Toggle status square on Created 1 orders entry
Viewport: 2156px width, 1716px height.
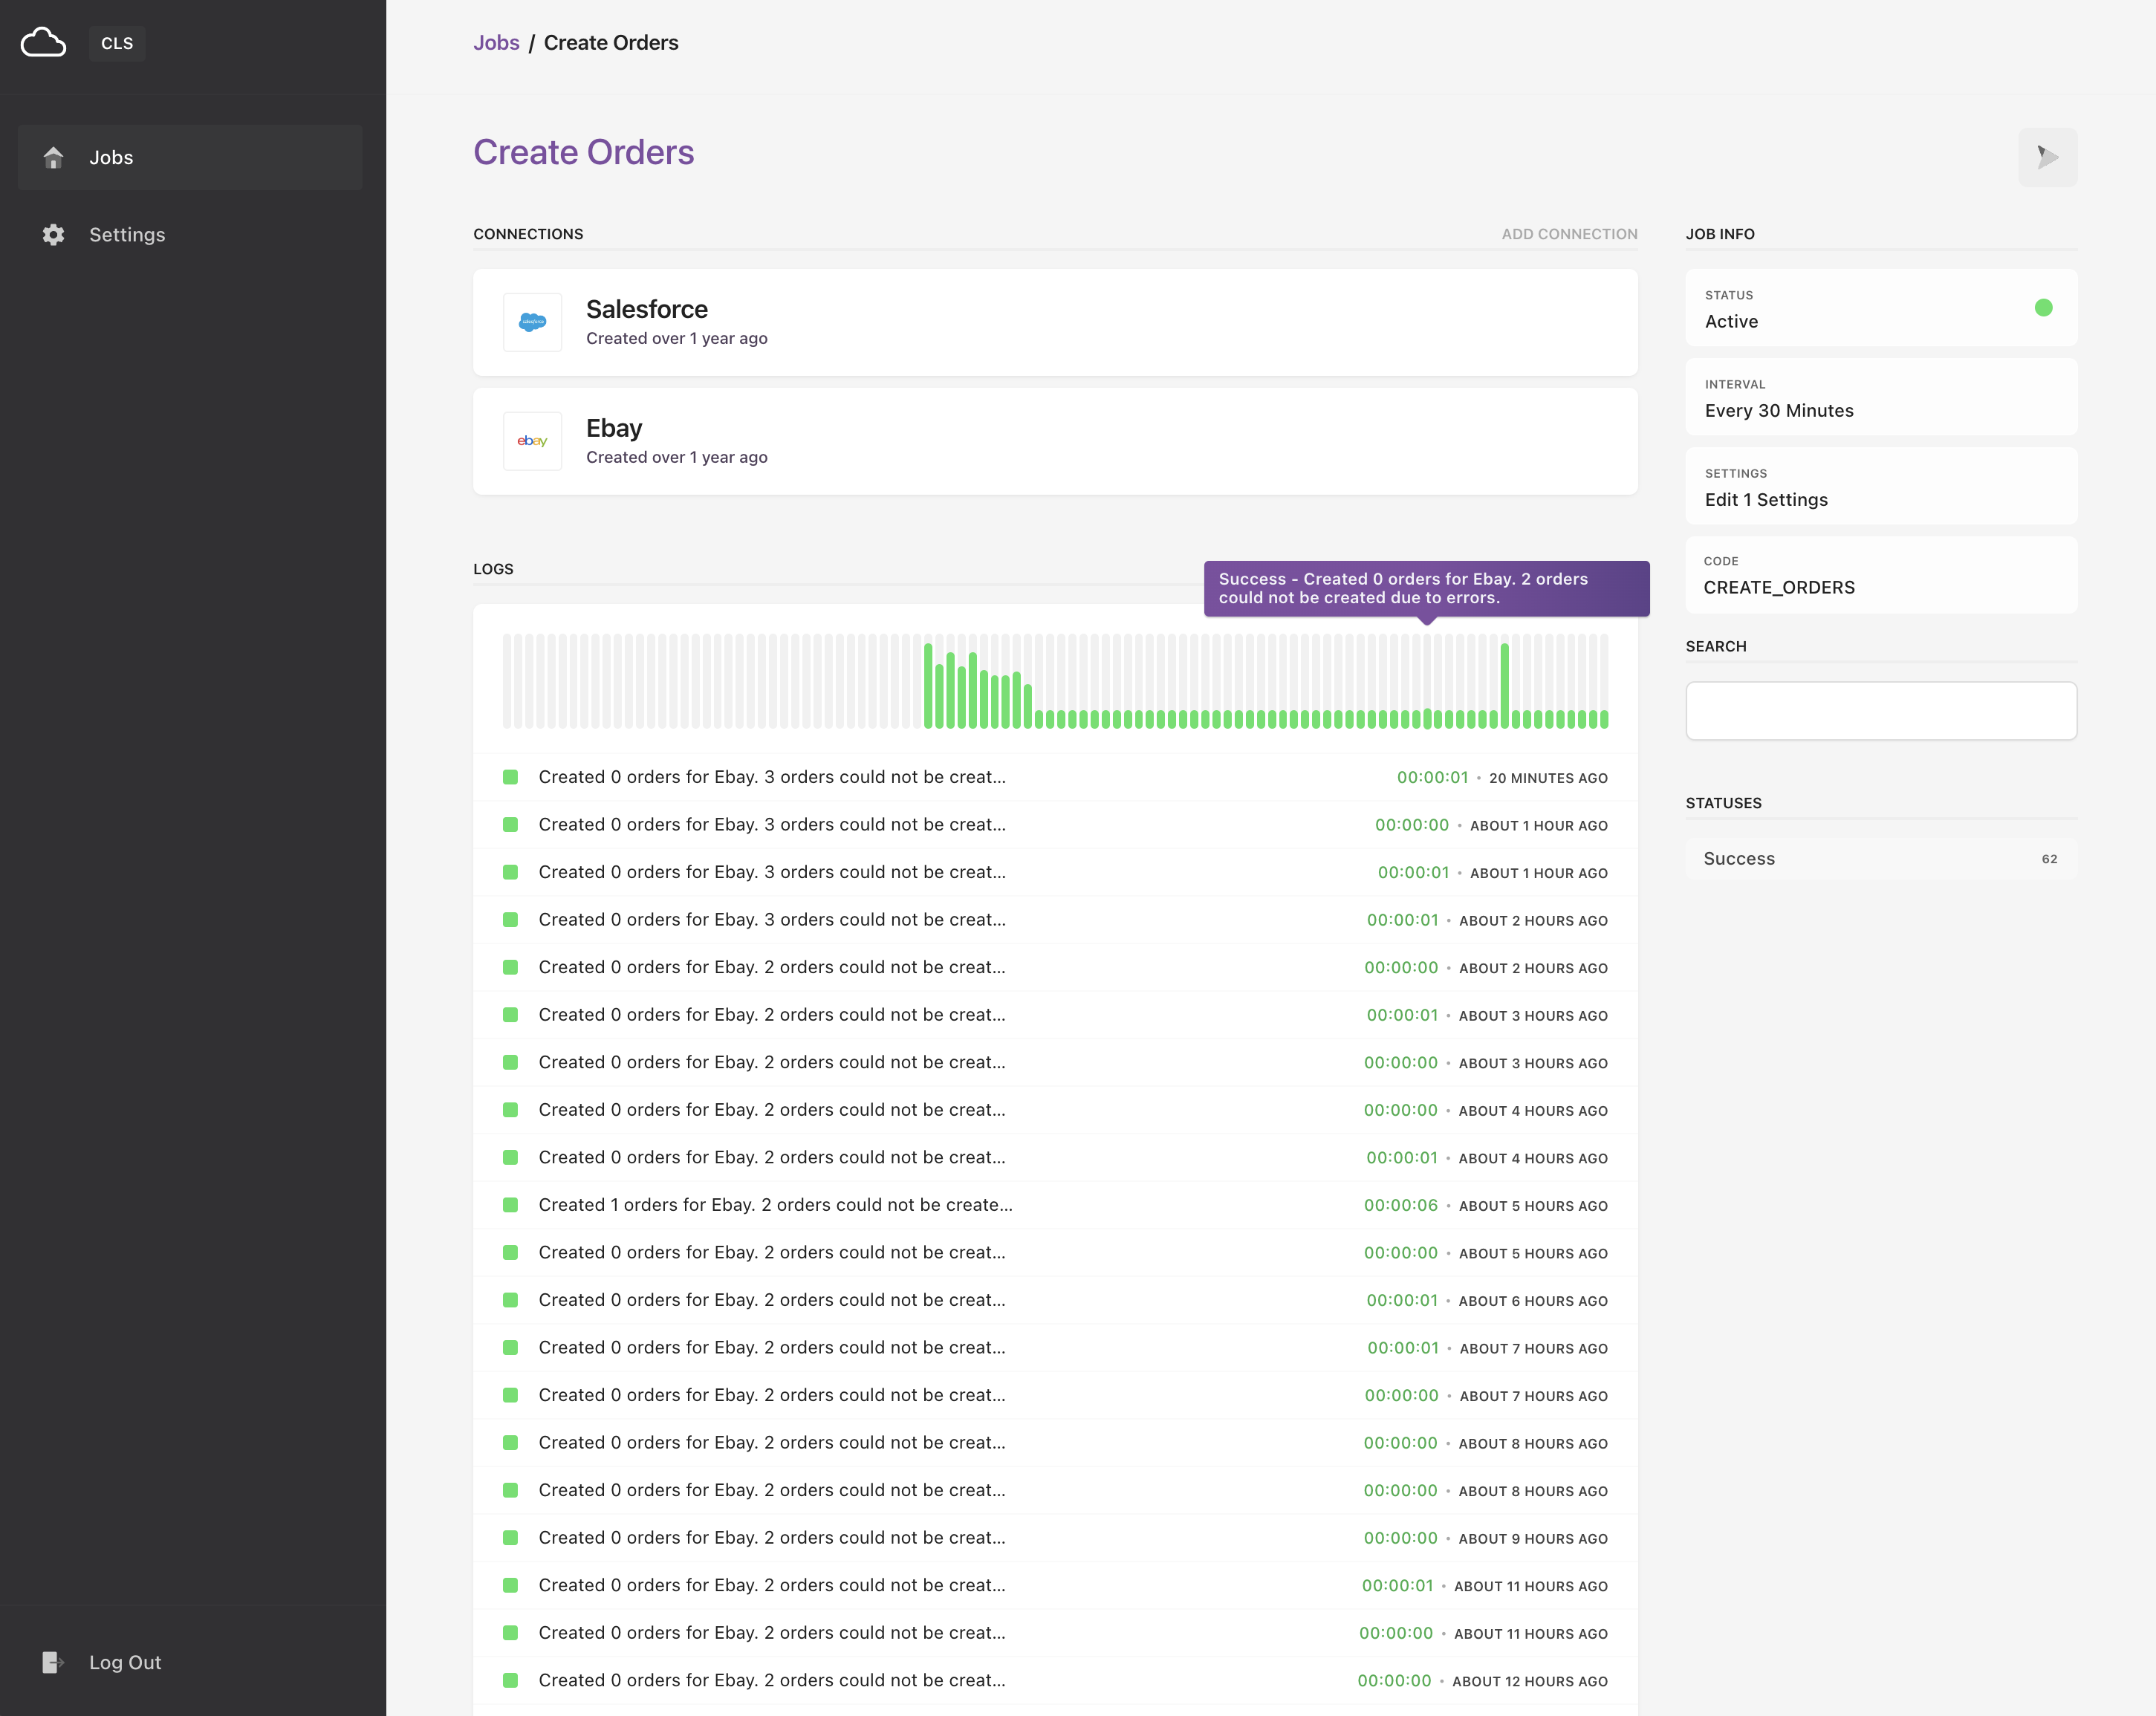point(511,1205)
